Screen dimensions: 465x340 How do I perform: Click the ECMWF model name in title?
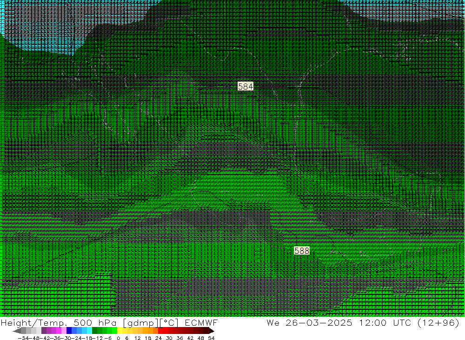pyautogui.click(x=201, y=322)
